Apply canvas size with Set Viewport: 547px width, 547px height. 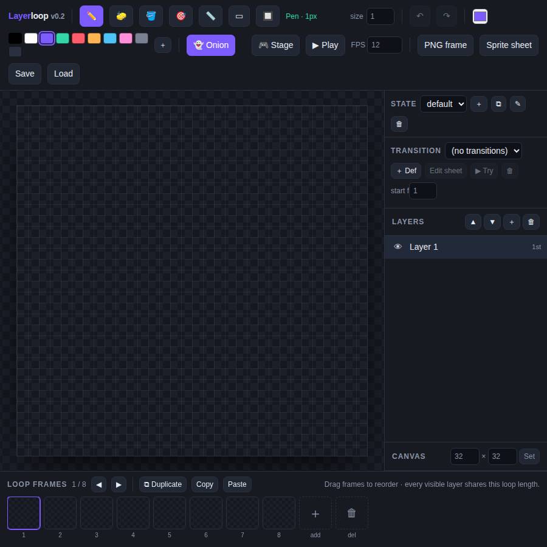click(x=529, y=456)
